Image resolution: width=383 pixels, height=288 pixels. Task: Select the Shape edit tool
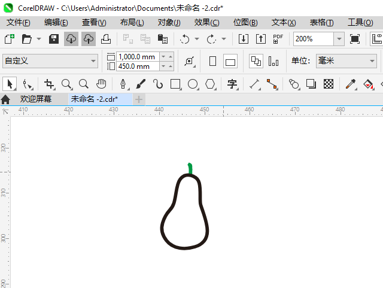(x=27, y=84)
